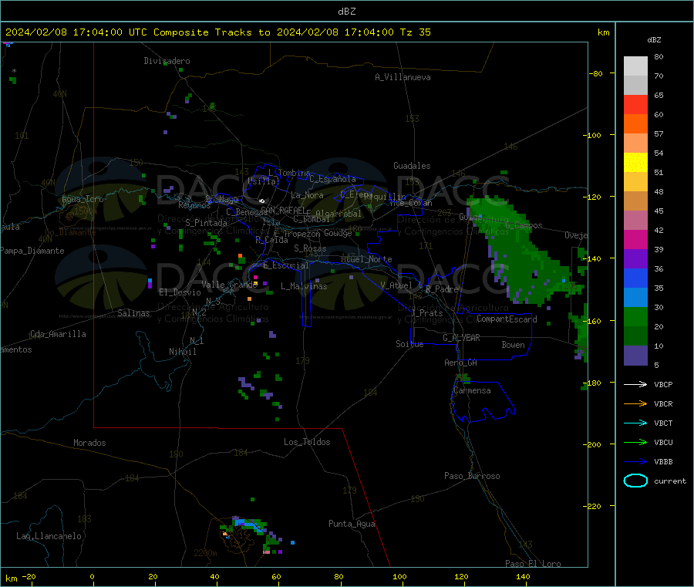
Task: Click the green VBCU arrow legend icon
Action: tap(635, 442)
